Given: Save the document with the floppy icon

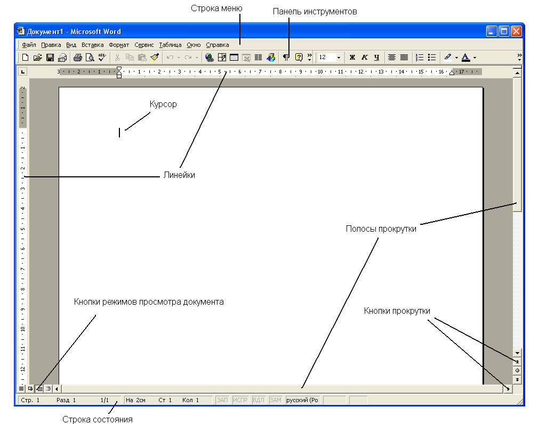Looking at the screenshot, I should (50, 58).
